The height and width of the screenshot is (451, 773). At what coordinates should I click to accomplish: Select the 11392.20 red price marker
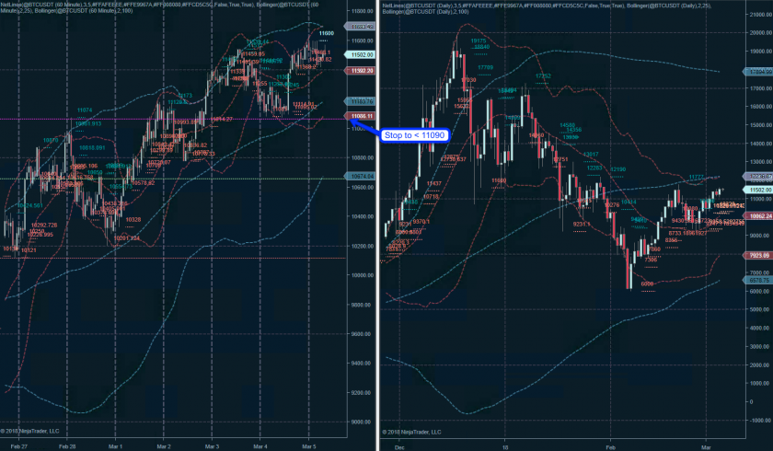click(x=362, y=71)
